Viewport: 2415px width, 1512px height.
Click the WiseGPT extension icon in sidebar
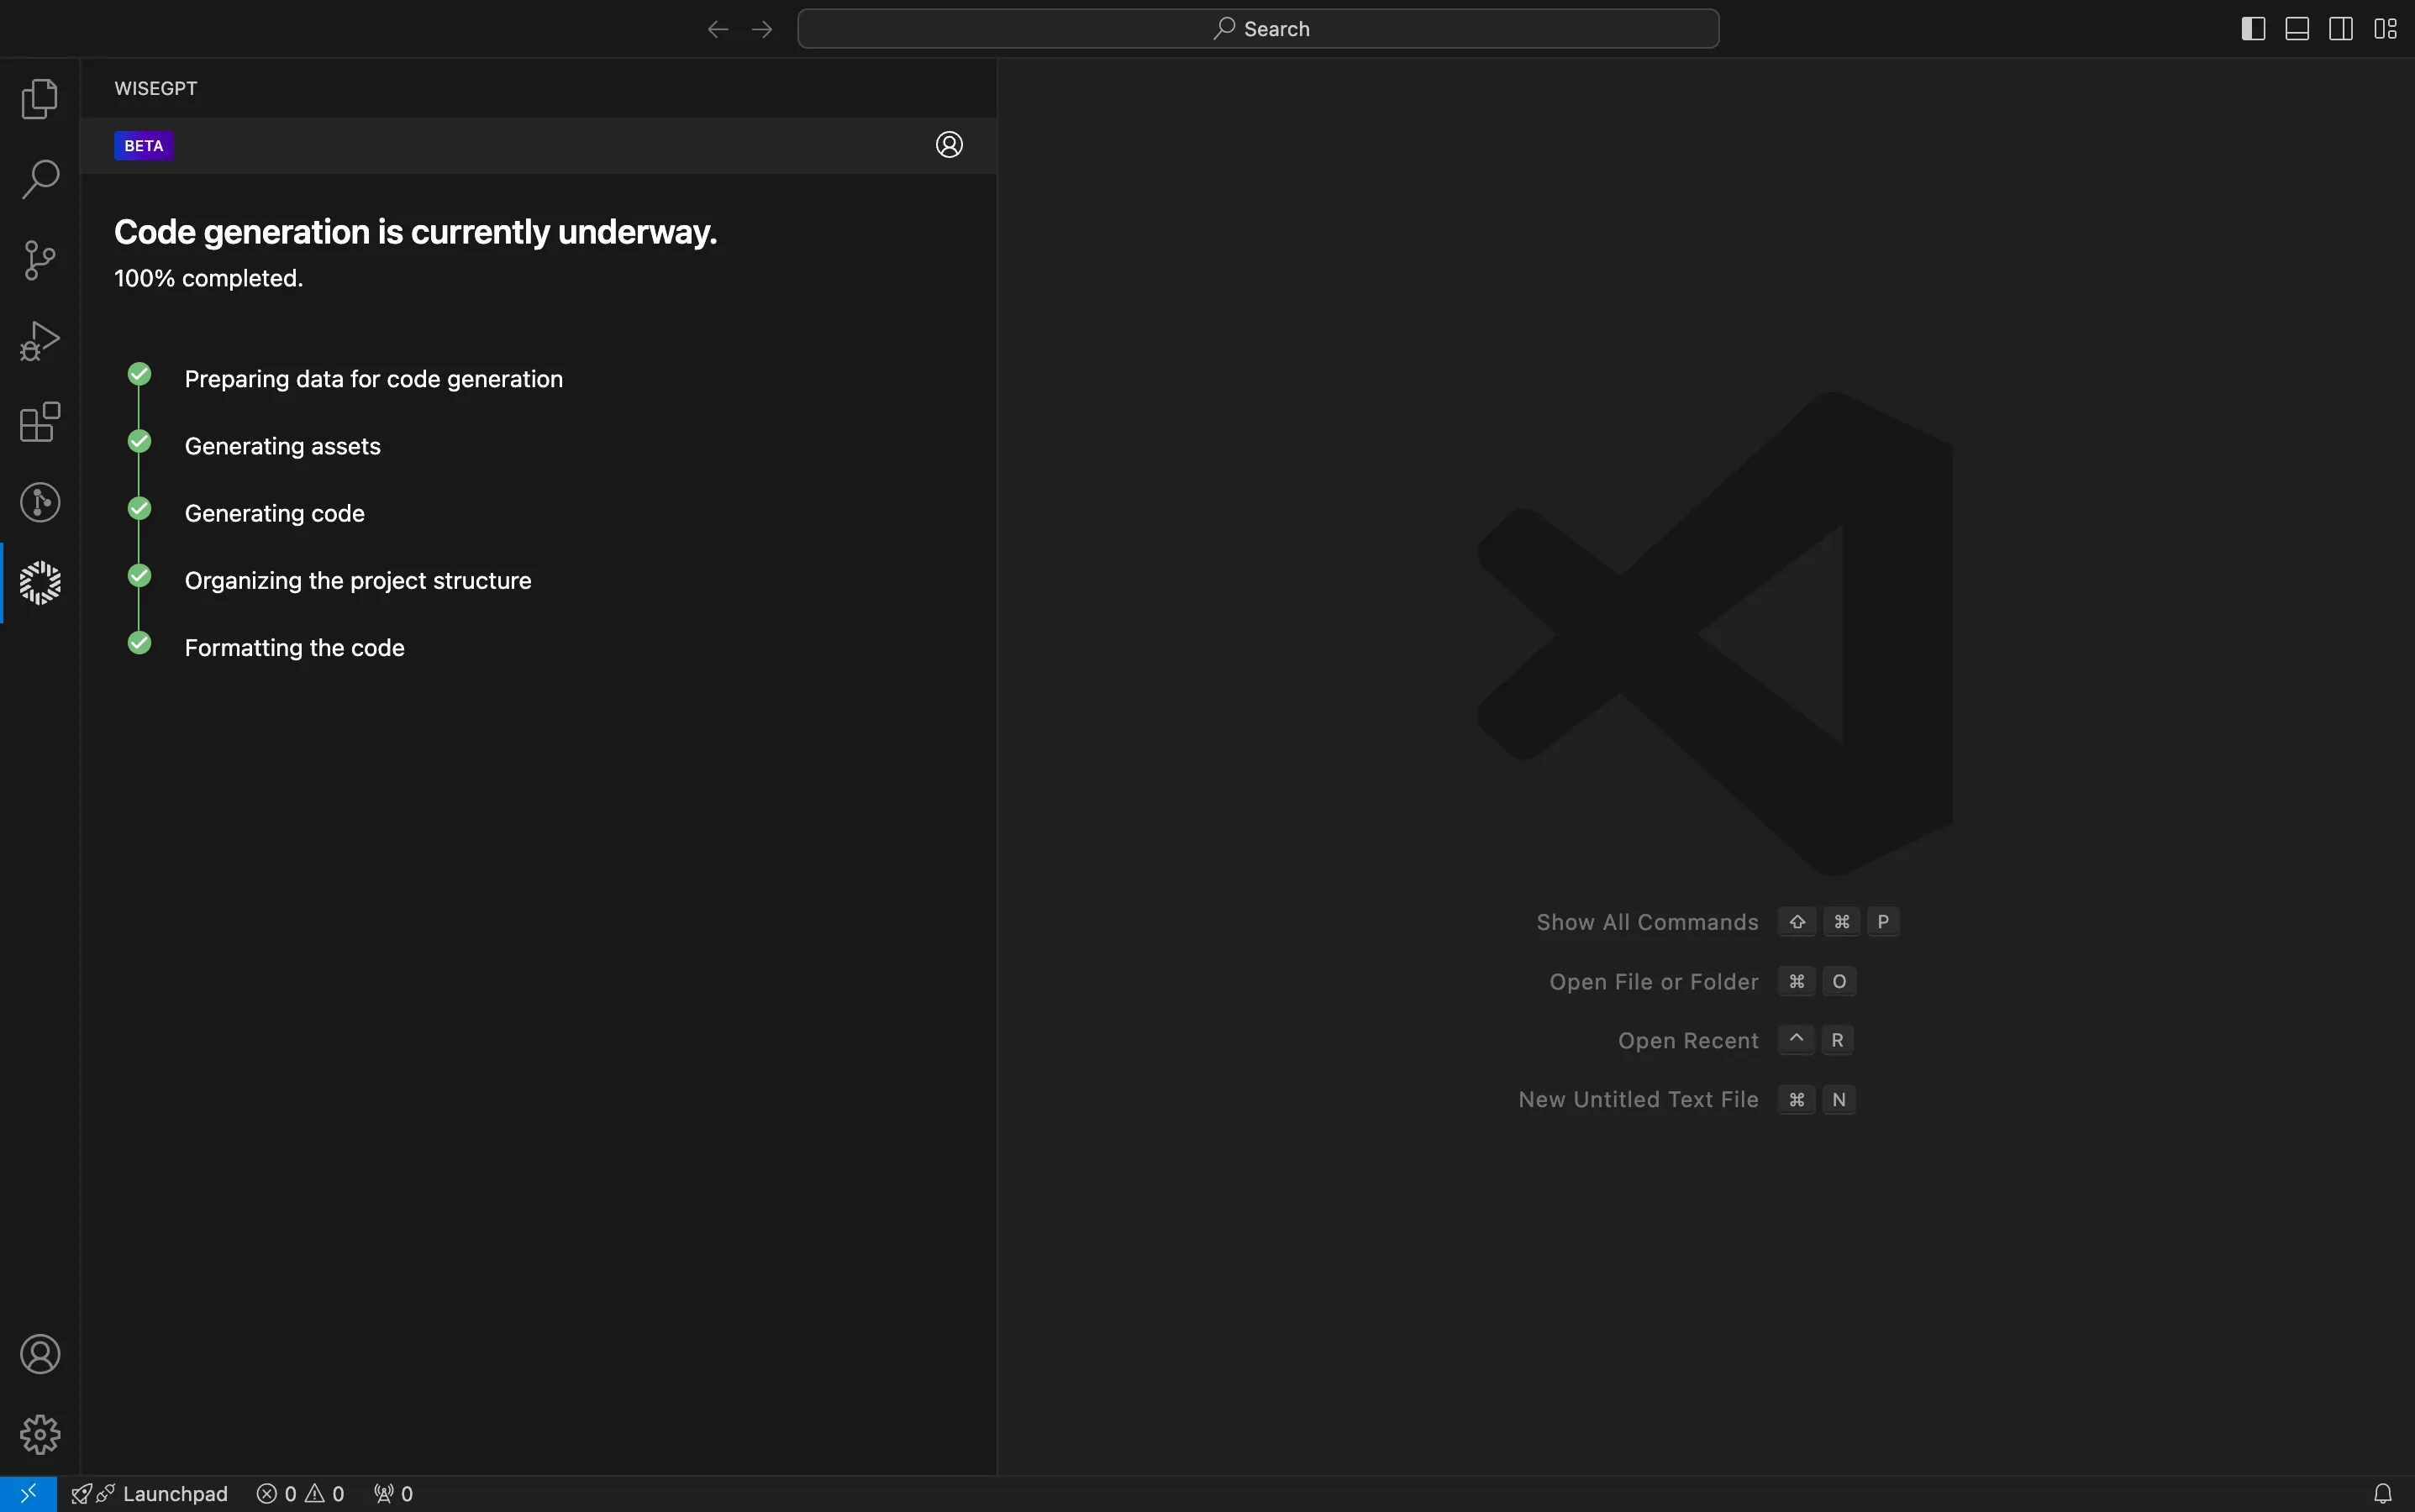coord(40,582)
